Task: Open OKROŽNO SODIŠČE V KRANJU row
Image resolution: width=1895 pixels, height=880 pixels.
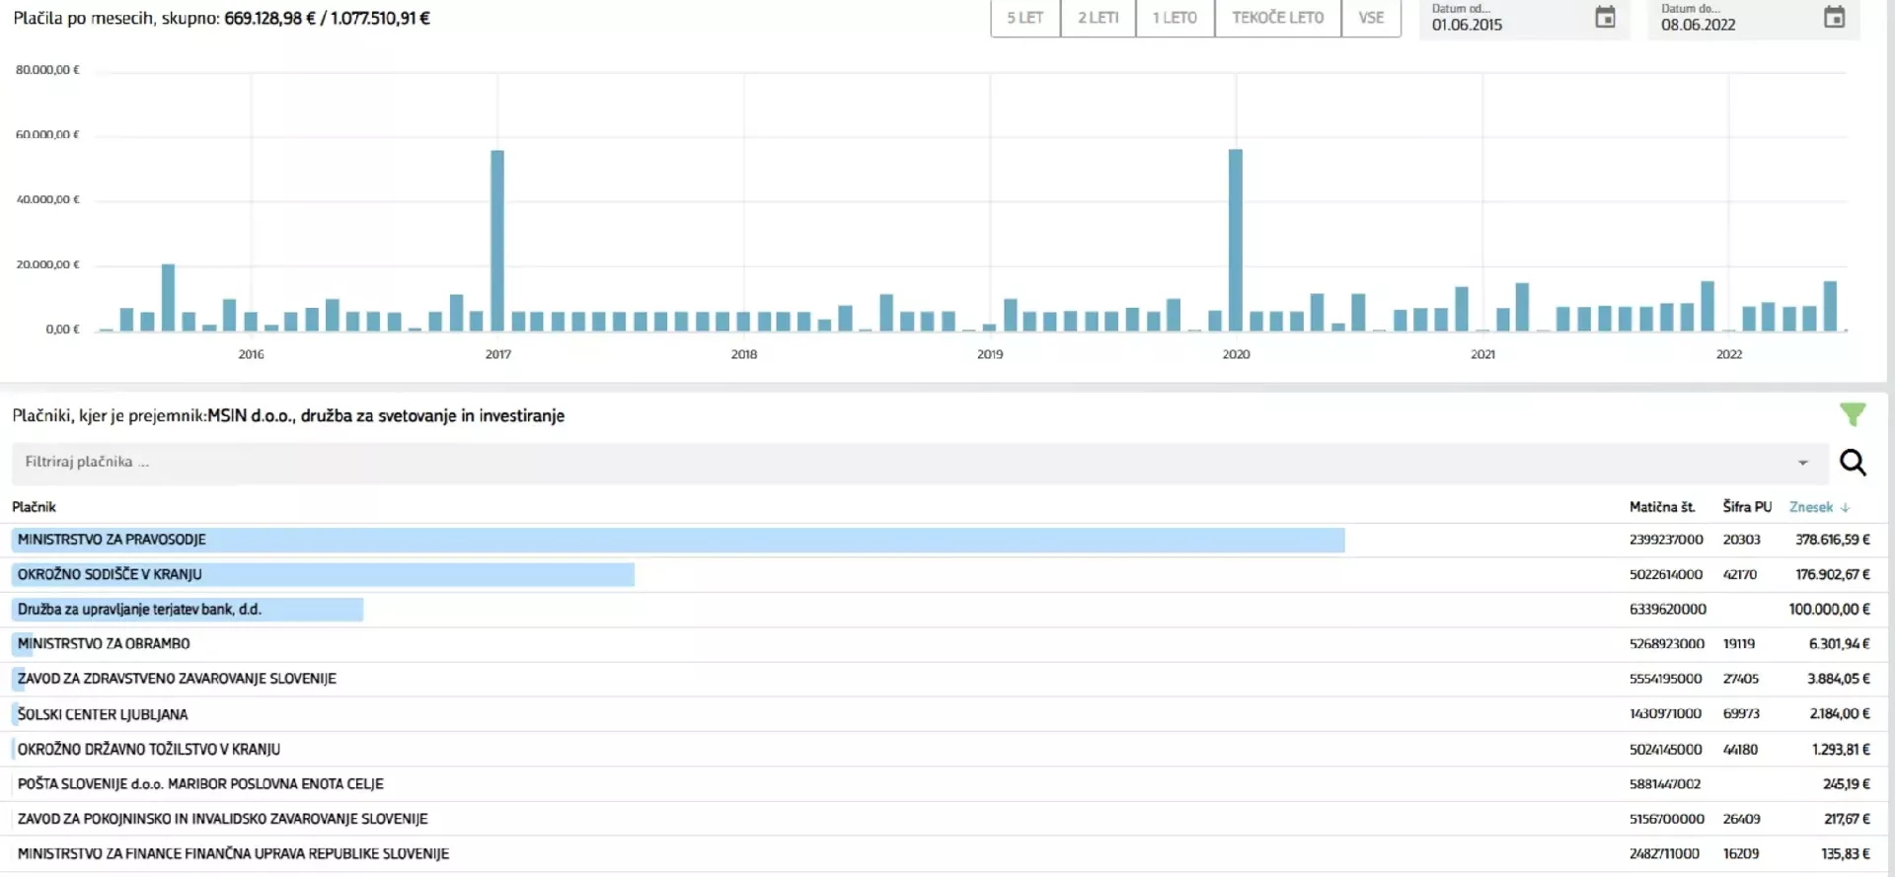Action: coord(110,574)
